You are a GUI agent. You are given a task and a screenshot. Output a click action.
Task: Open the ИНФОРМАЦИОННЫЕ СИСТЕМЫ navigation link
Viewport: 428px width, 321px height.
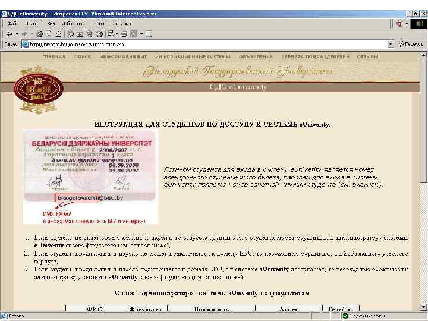click(193, 57)
